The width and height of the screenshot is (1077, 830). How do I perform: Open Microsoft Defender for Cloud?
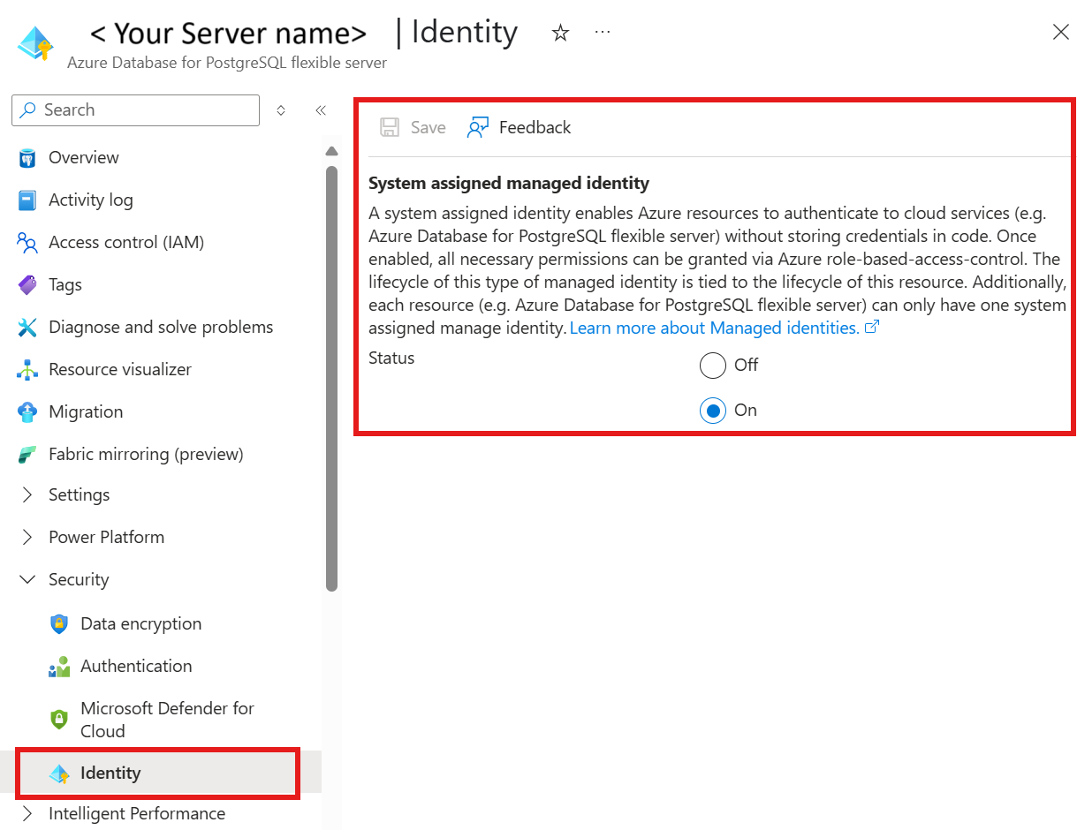[x=167, y=720]
